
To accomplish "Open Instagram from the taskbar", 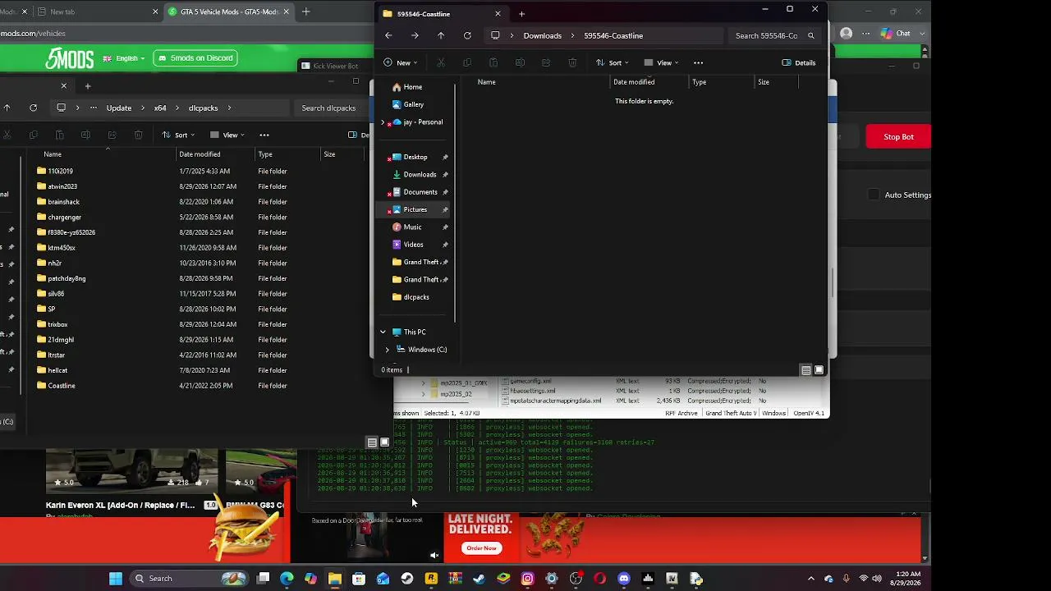I will (527, 579).
